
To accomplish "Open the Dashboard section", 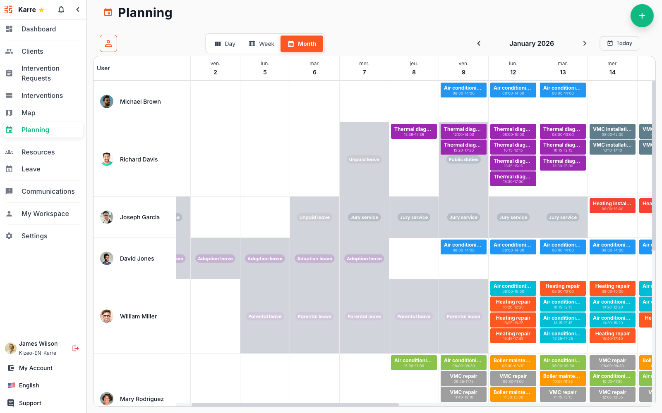I will click(38, 29).
